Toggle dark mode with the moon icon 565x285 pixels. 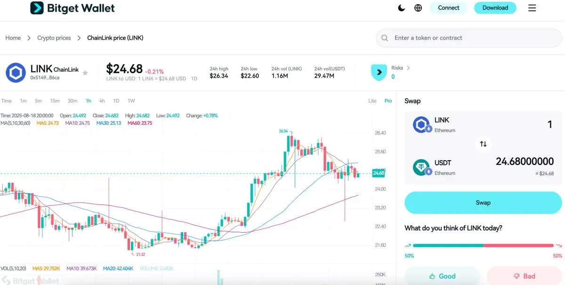coord(401,8)
